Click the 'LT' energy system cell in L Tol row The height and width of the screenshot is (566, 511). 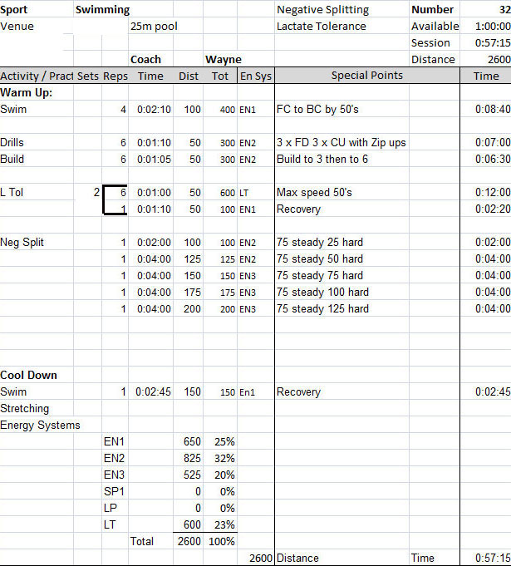[x=244, y=193]
